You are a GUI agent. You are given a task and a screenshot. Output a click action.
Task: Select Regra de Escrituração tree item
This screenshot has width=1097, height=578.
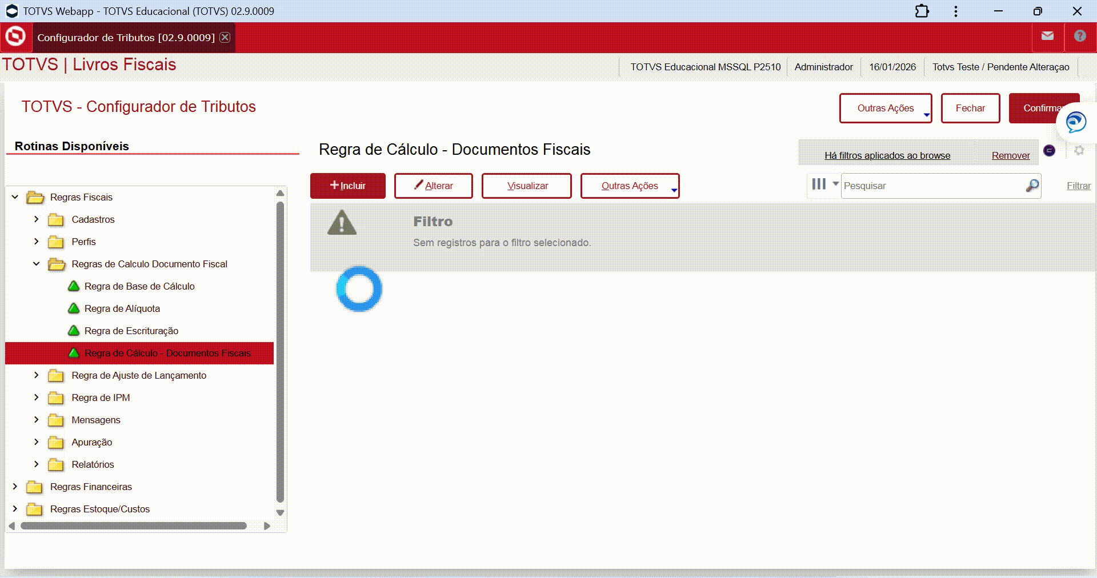[x=131, y=331]
